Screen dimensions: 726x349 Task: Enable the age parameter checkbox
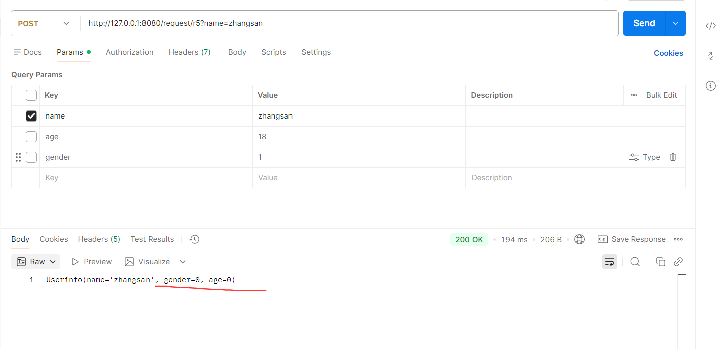(x=31, y=137)
